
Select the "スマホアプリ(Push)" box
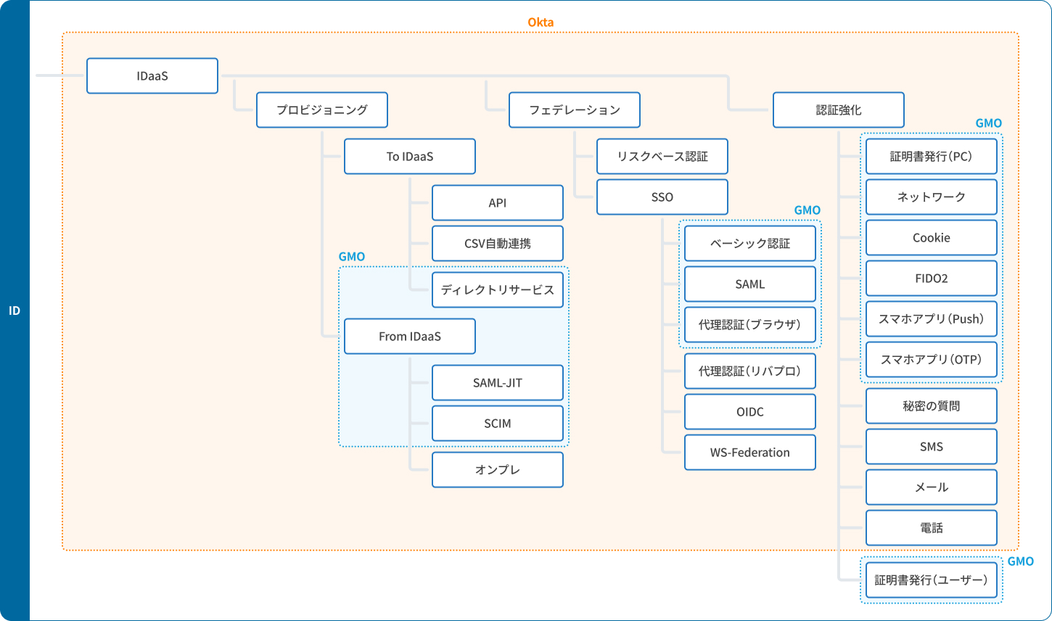tap(932, 319)
